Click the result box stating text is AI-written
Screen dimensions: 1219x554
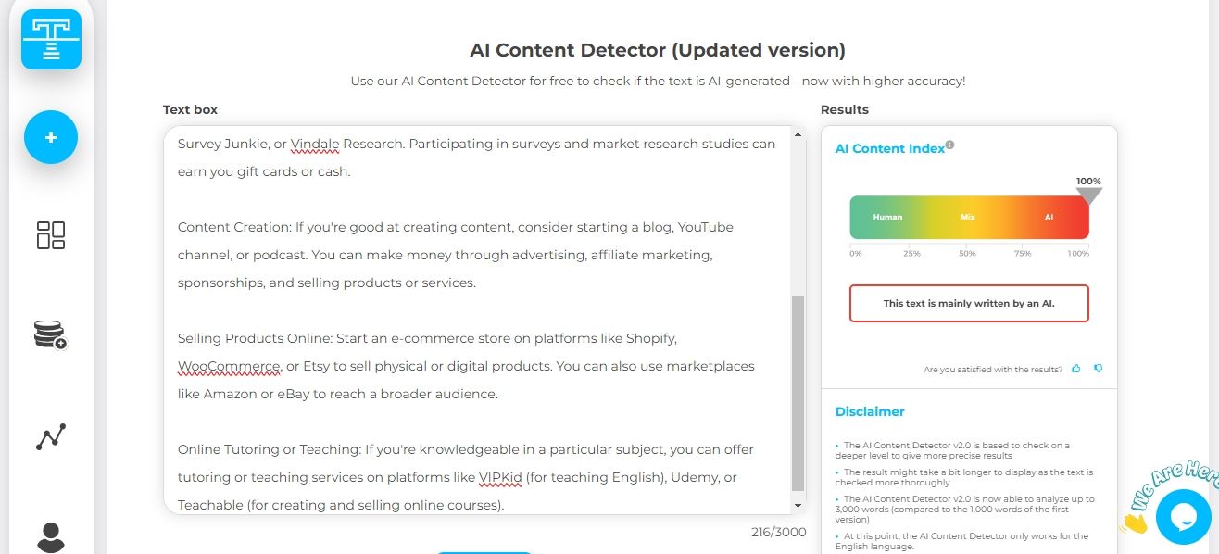(x=968, y=303)
